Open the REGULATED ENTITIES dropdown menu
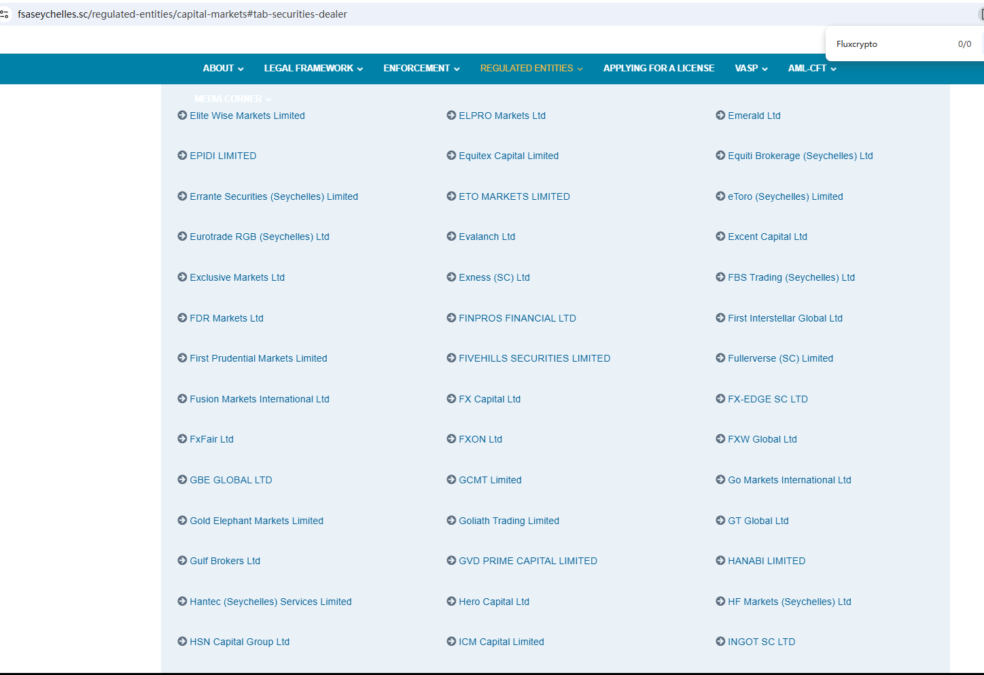The height and width of the screenshot is (675, 984). pyautogui.click(x=531, y=69)
